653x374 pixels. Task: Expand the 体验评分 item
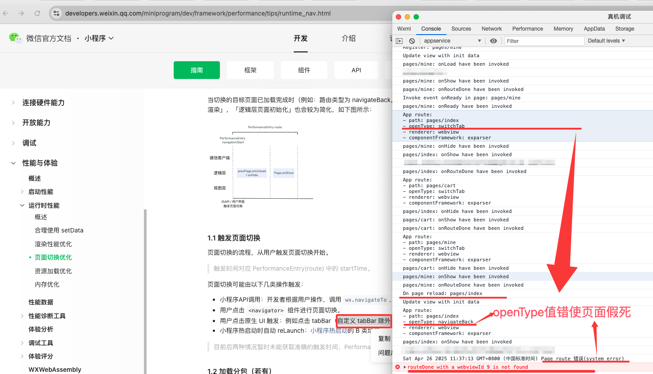click(x=22, y=356)
